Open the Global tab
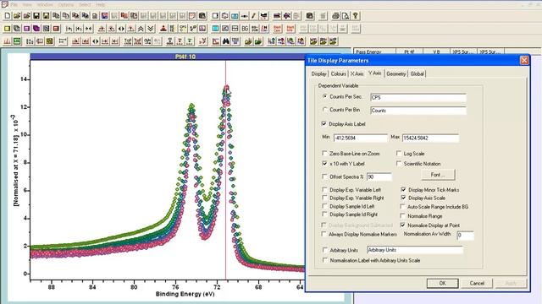Image resolution: width=542 pixels, height=304 pixels. point(417,73)
